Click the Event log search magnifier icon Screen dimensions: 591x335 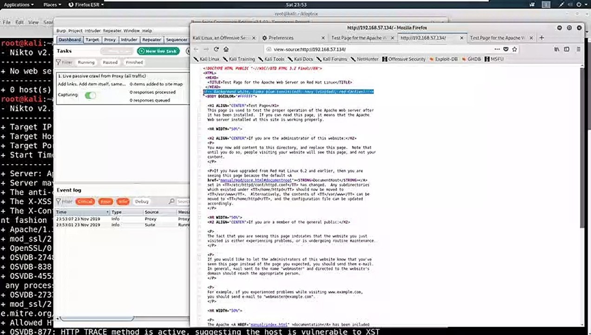click(171, 201)
